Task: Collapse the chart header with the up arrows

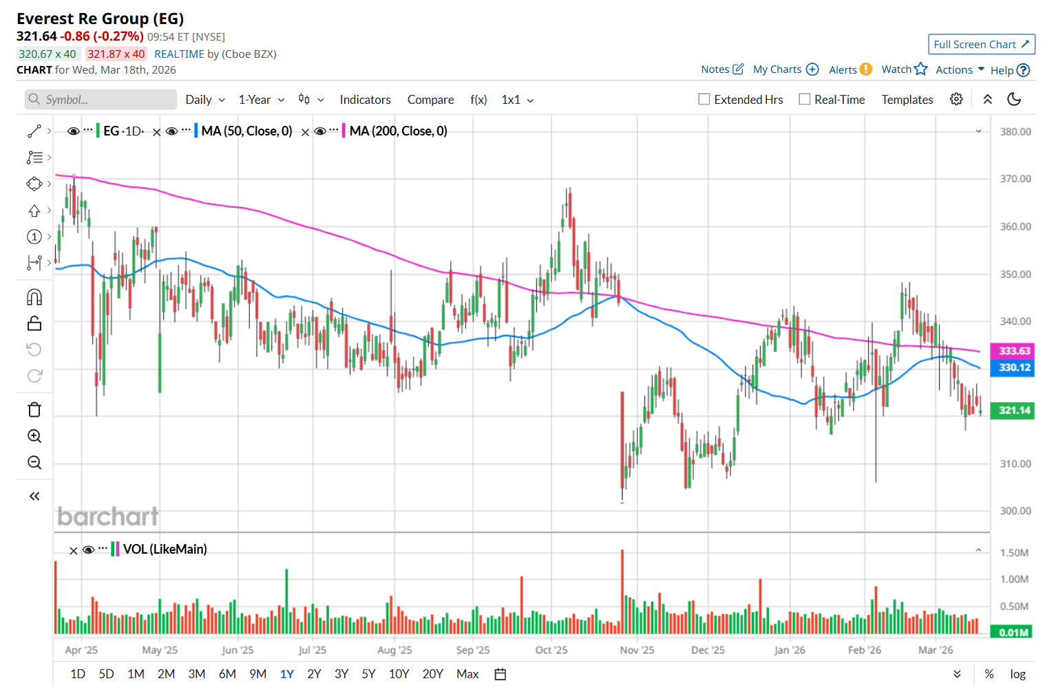Action: 987,99
